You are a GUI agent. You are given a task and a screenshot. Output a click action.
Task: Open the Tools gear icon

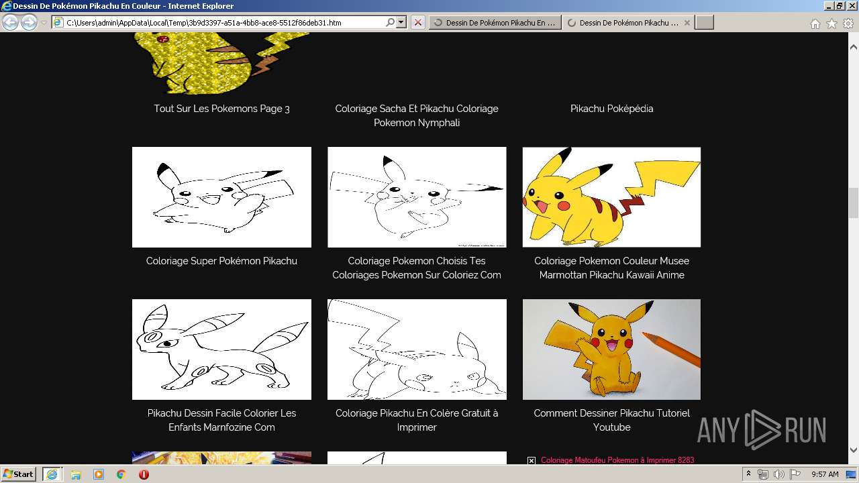tap(848, 23)
